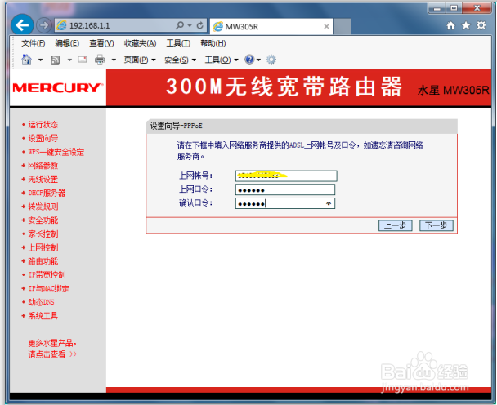This screenshot has height=405, width=497.
Task: Open IP带宽控制 in the sidebar
Action: (47, 274)
